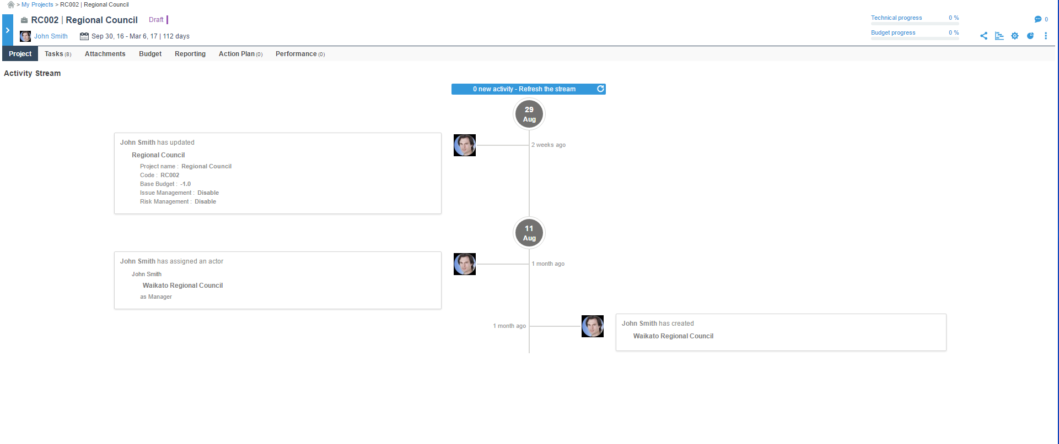Select the Action Plan tab

240,54
